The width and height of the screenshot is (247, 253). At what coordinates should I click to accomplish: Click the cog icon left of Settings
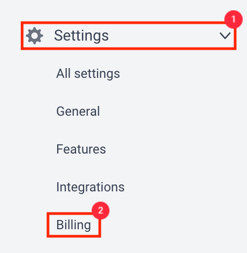(35, 36)
